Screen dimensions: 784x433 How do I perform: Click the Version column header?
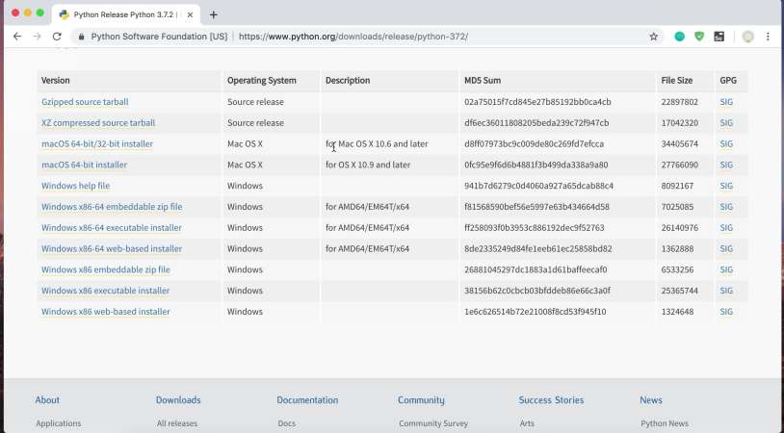[56, 81]
